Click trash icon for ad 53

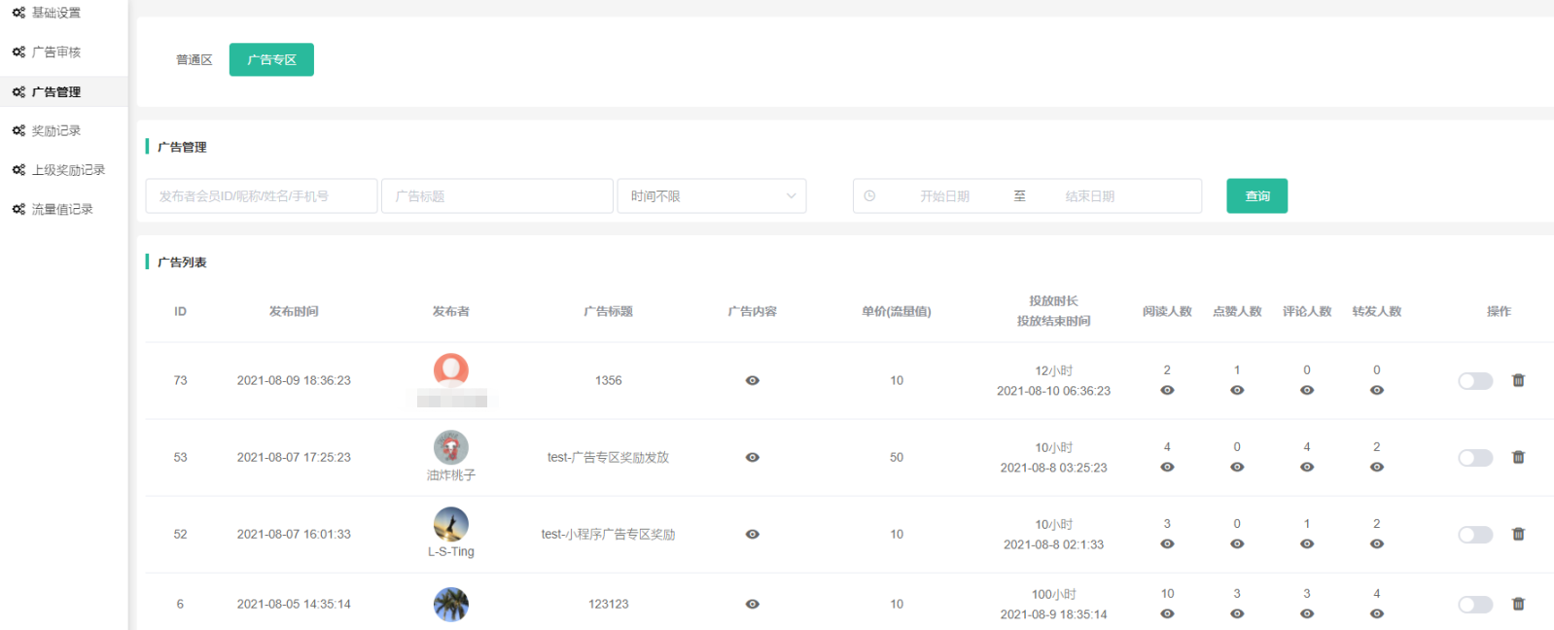pos(1518,457)
